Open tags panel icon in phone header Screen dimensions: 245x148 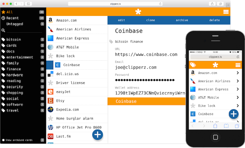(x=193, y=65)
